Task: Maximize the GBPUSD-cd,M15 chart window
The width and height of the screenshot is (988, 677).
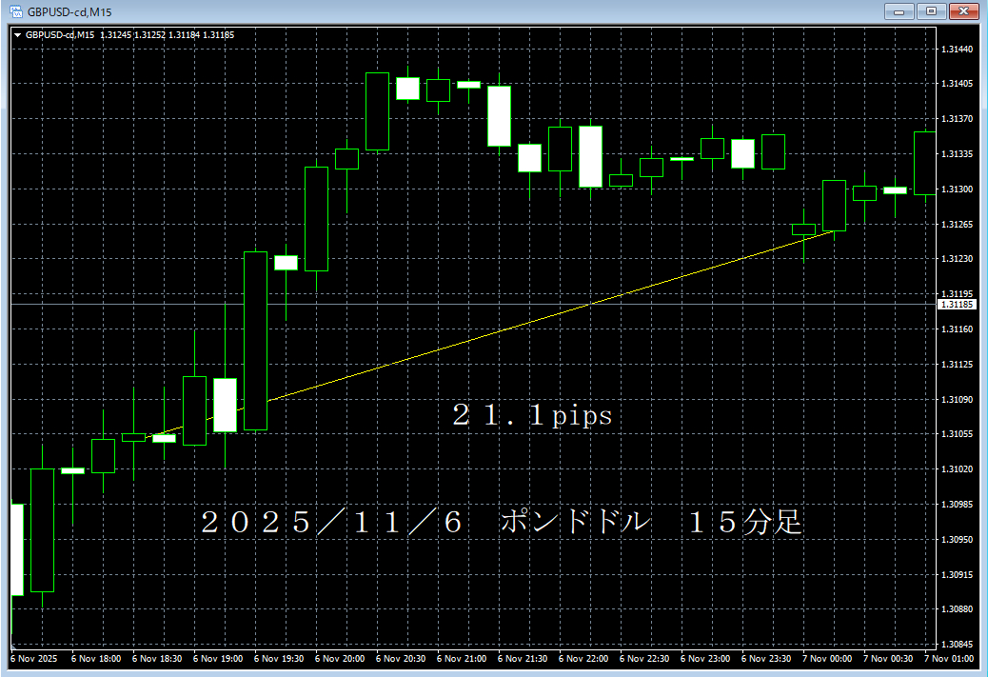Action: 930,10
